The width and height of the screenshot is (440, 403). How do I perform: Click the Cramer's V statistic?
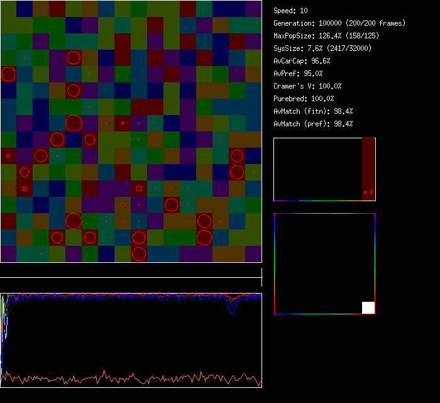click(307, 86)
